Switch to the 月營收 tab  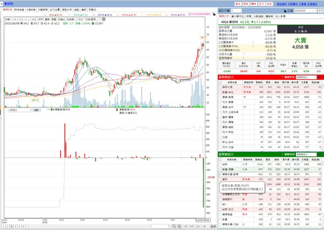coord(92,10)
